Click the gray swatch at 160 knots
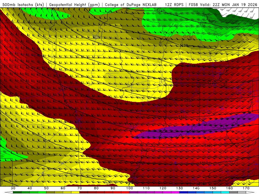Screen dimensions: 259x194 233,192
